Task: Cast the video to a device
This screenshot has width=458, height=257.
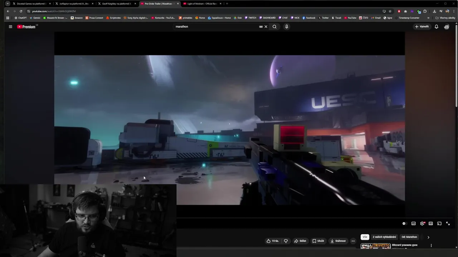Action: (439, 224)
